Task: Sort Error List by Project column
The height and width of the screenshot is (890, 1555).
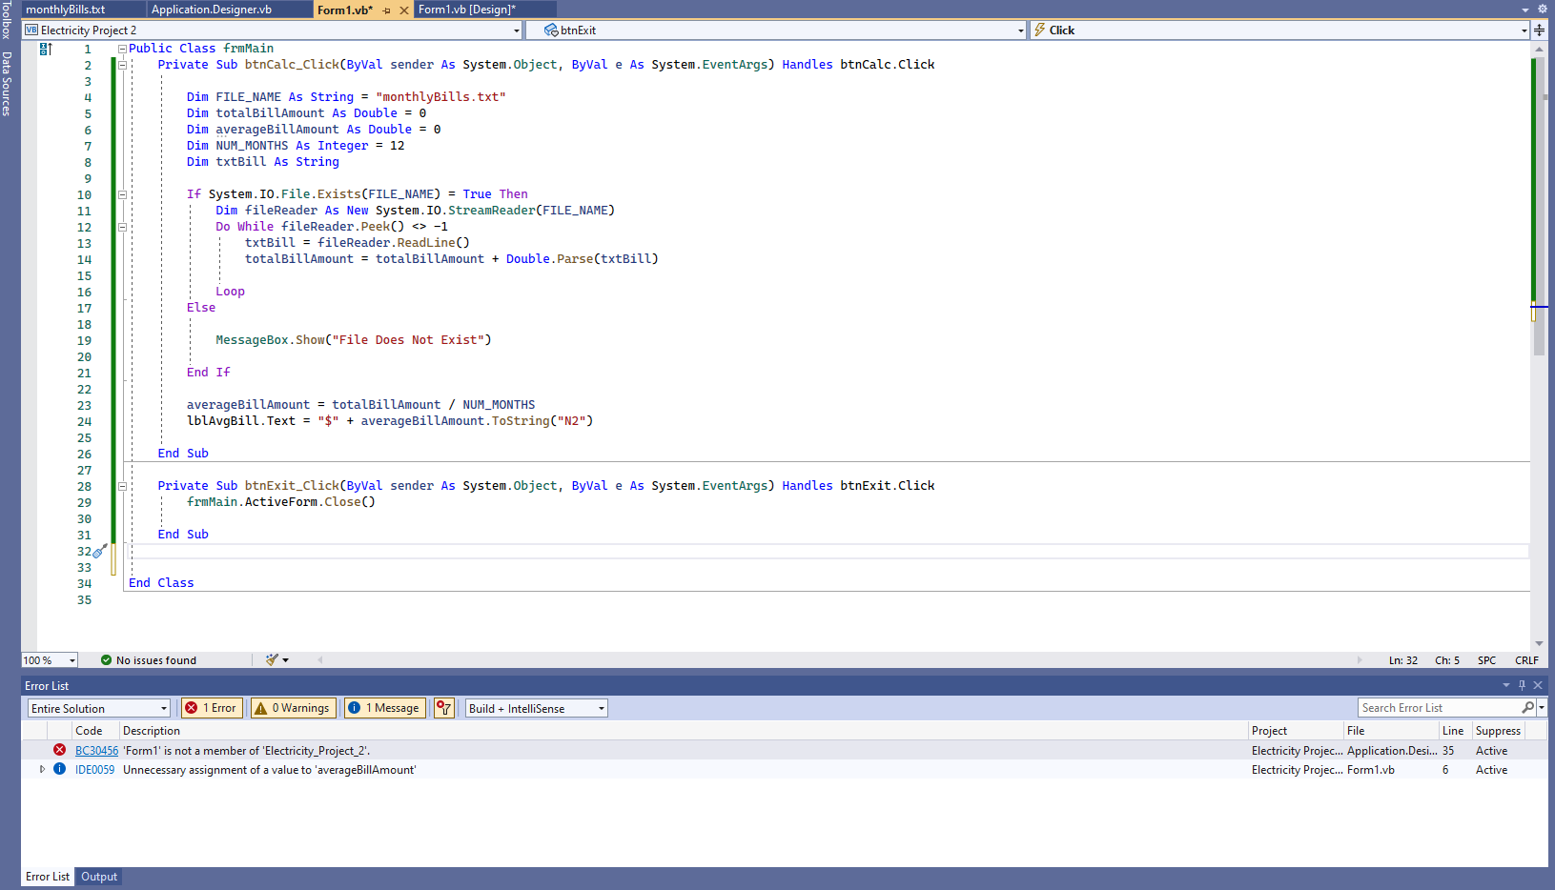Action: (1296, 731)
